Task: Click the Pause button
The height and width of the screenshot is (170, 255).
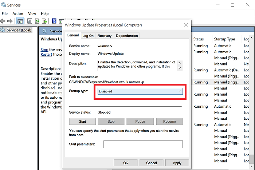Action: (140, 122)
